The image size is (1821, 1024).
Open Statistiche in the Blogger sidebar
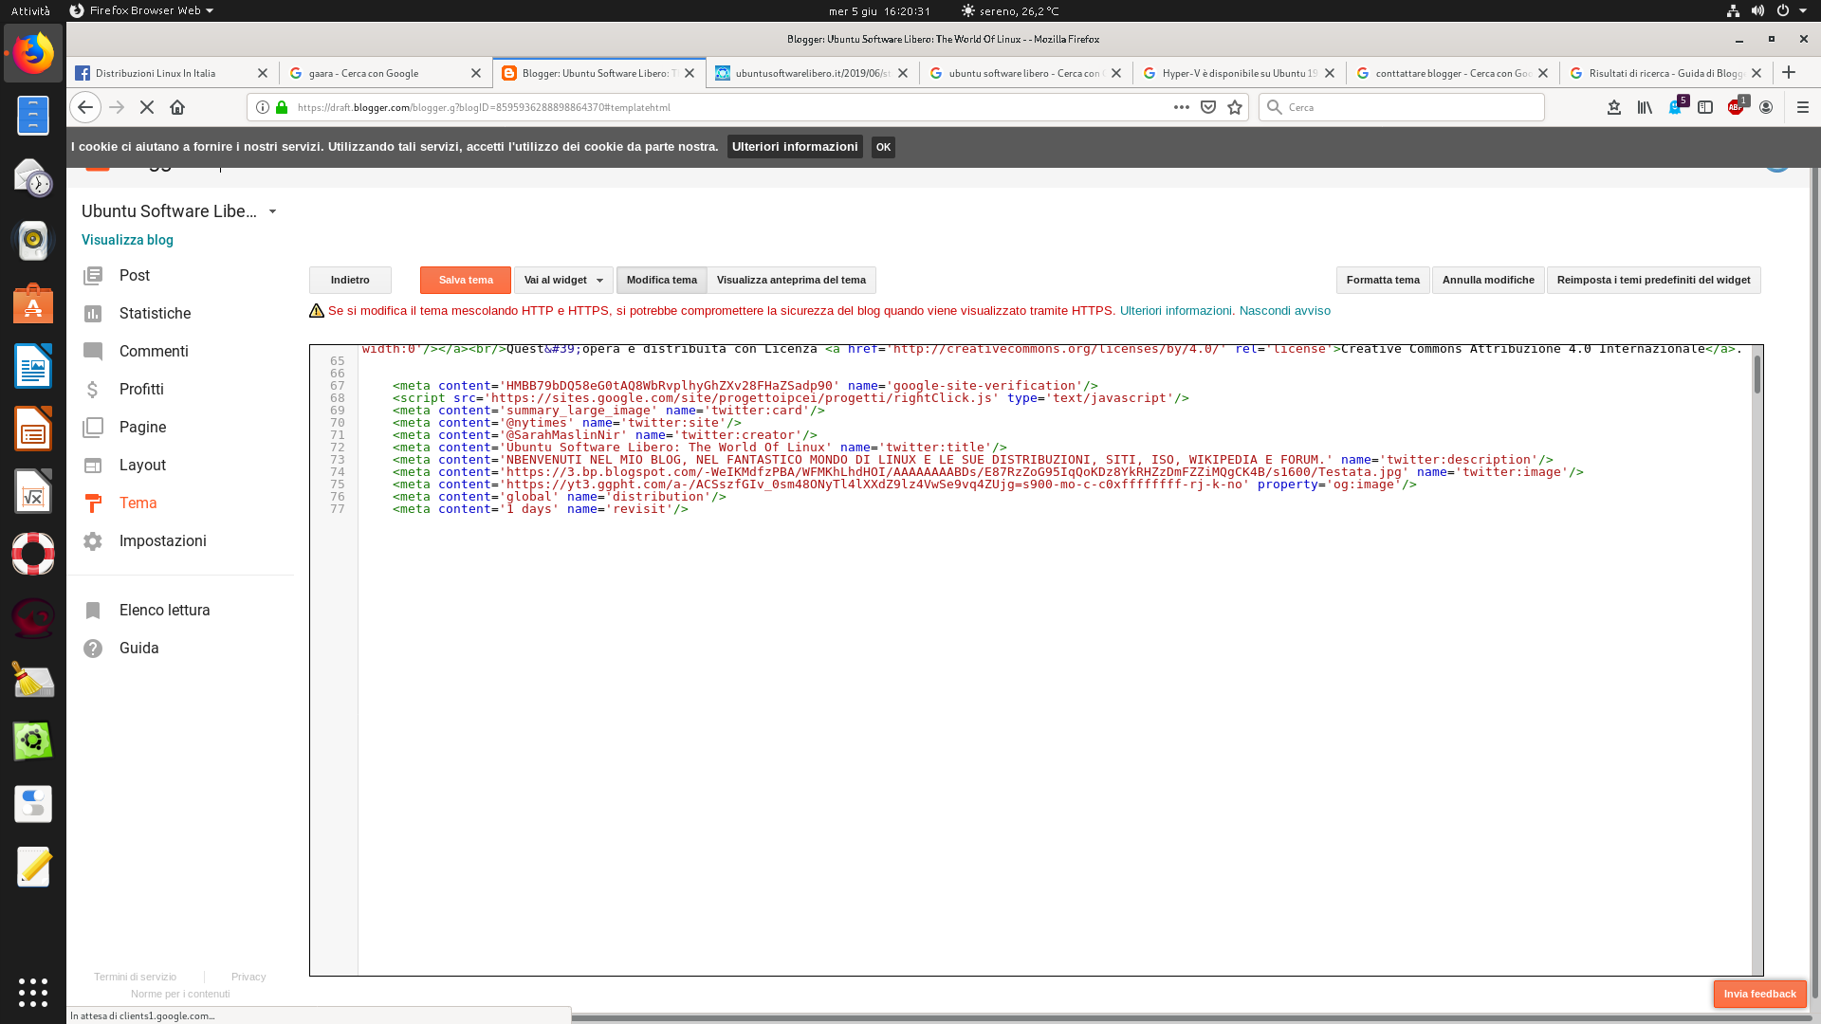click(155, 314)
